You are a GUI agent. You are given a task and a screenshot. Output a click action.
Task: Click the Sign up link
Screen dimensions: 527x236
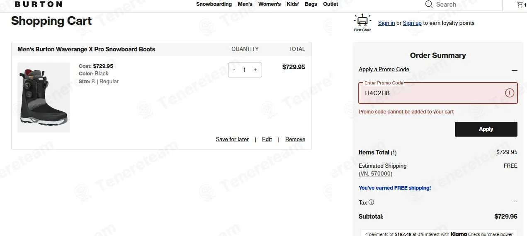(x=412, y=23)
